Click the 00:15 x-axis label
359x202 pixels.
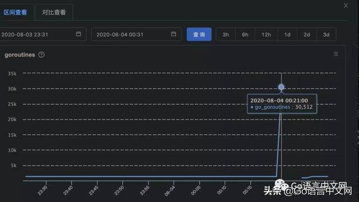[x=247, y=190]
